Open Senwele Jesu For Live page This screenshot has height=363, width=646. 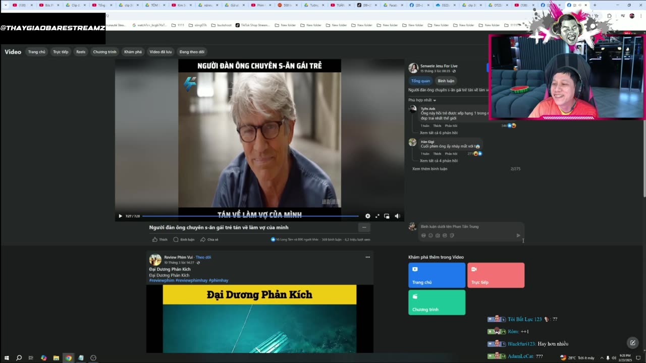[x=439, y=66]
